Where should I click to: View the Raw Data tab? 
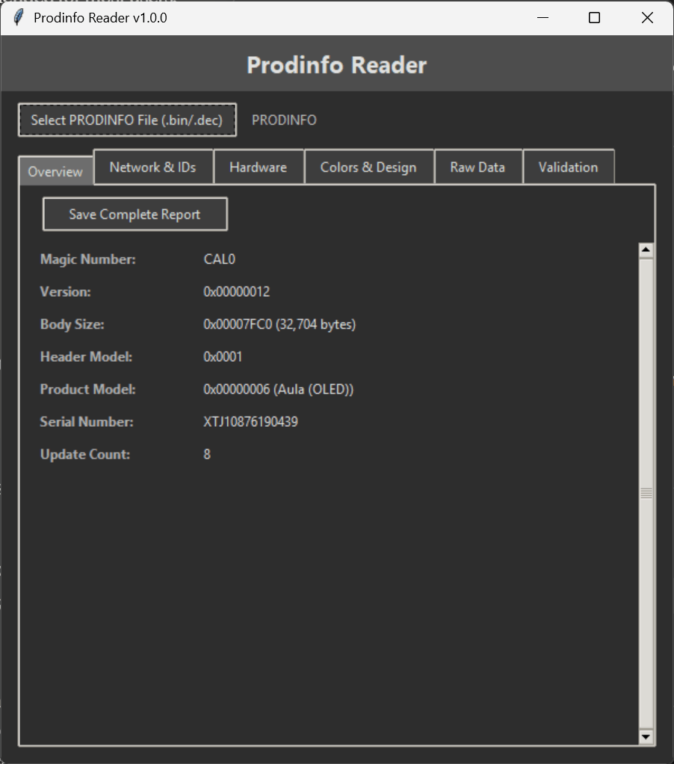point(477,166)
